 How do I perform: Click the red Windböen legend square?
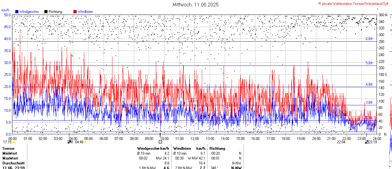[x=75, y=12]
